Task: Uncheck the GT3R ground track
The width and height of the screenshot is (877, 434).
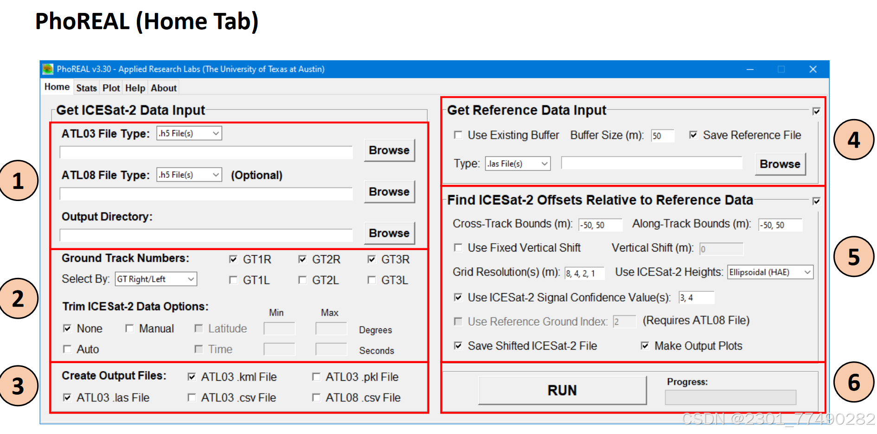Action: (x=371, y=259)
